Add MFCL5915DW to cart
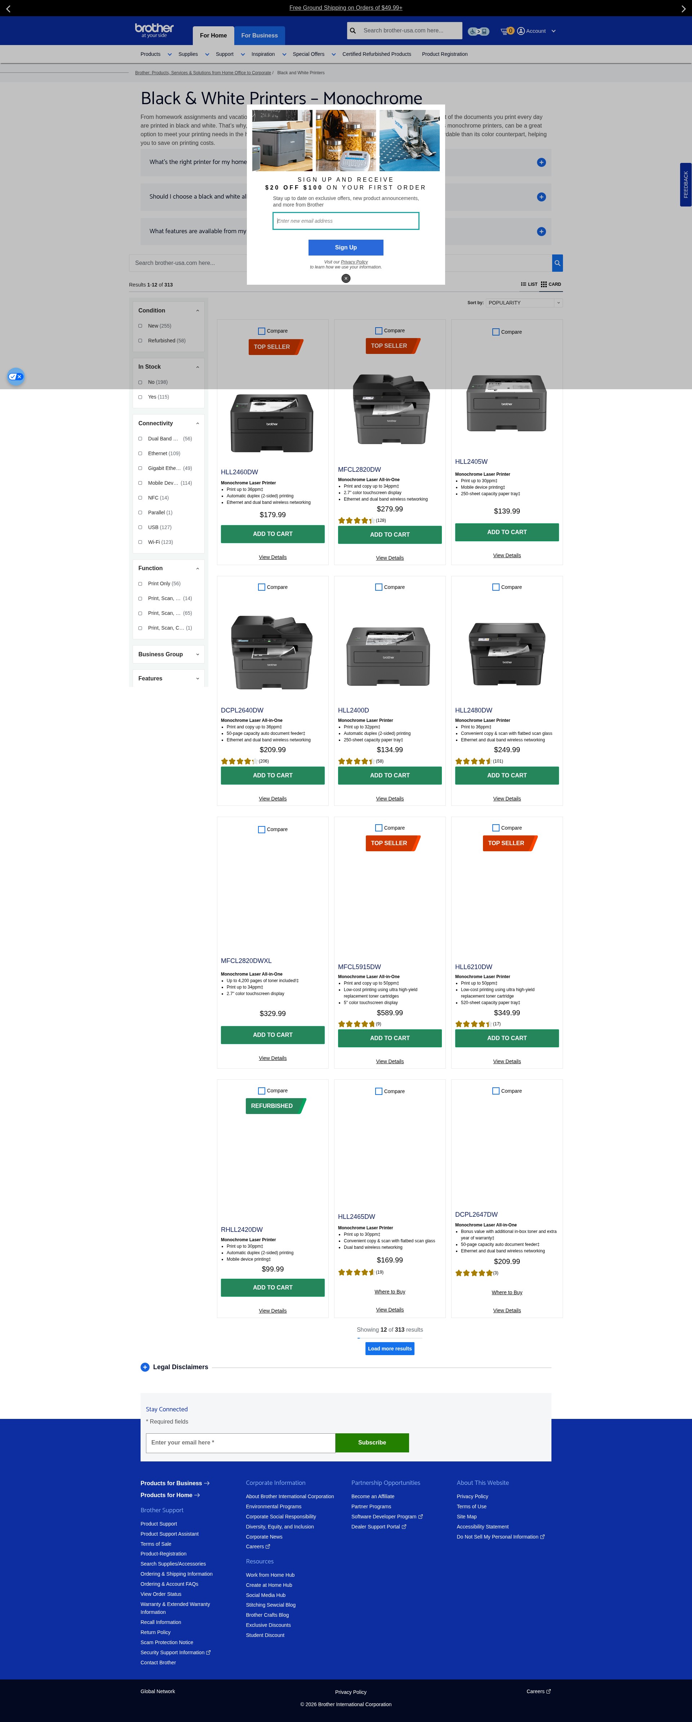The image size is (692, 1722). point(390,1038)
